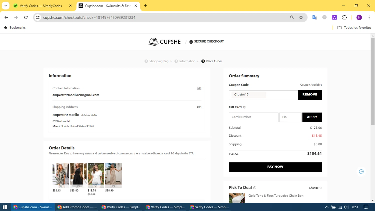
Task: Click the gift card Card Number field
Action: [253, 117]
